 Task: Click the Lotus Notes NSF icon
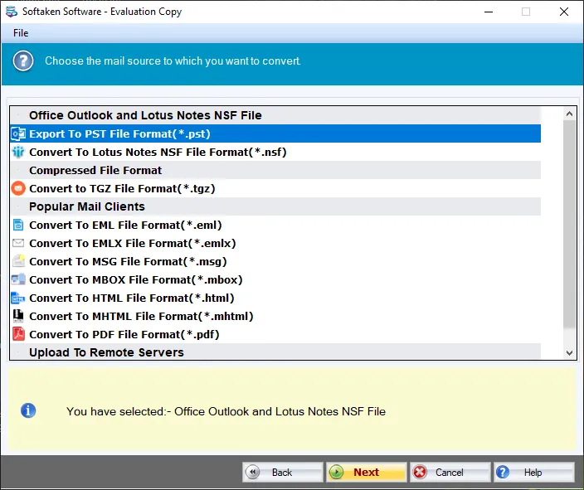coord(18,152)
